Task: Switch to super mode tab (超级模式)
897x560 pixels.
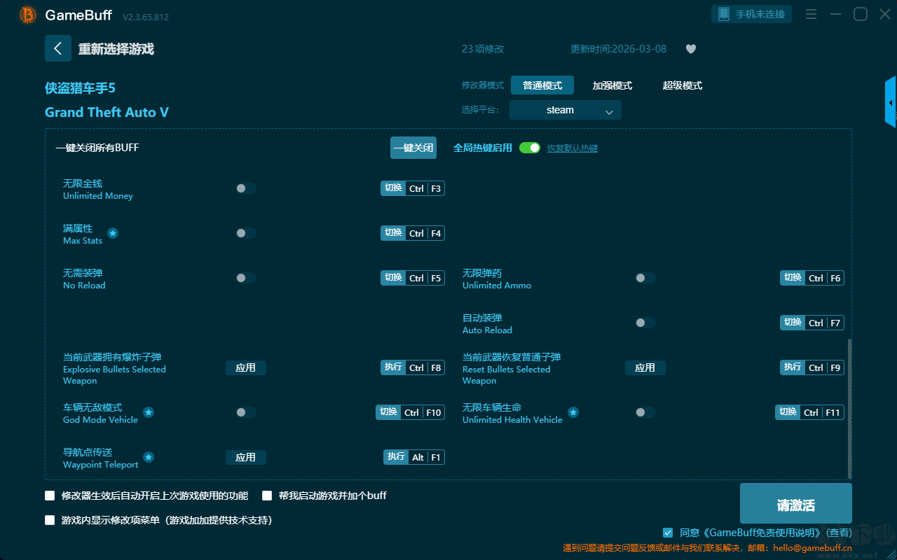Action: pos(683,85)
